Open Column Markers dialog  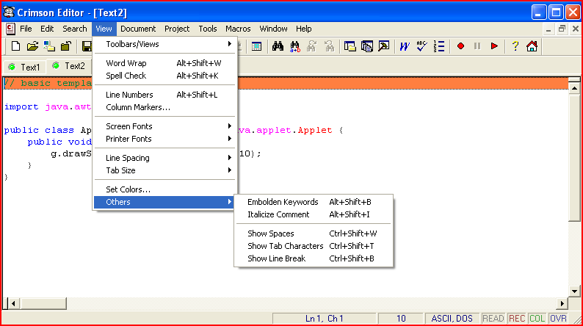point(164,107)
